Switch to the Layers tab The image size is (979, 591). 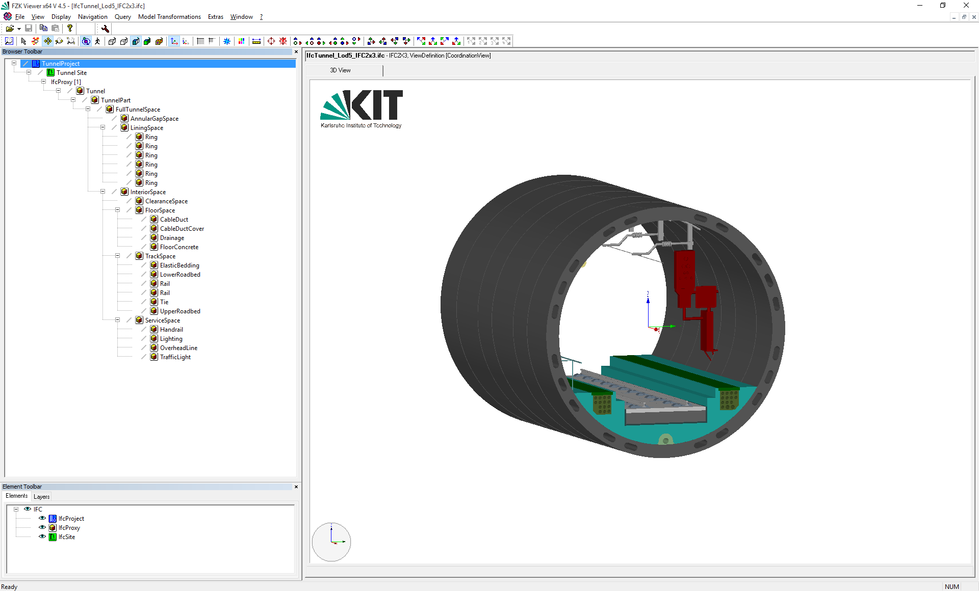[42, 497]
